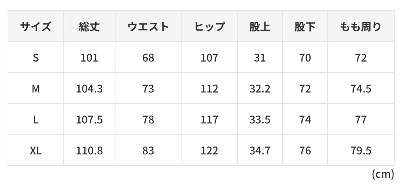Select waist value 68 for size S
403x185 pixels.
pos(148,58)
